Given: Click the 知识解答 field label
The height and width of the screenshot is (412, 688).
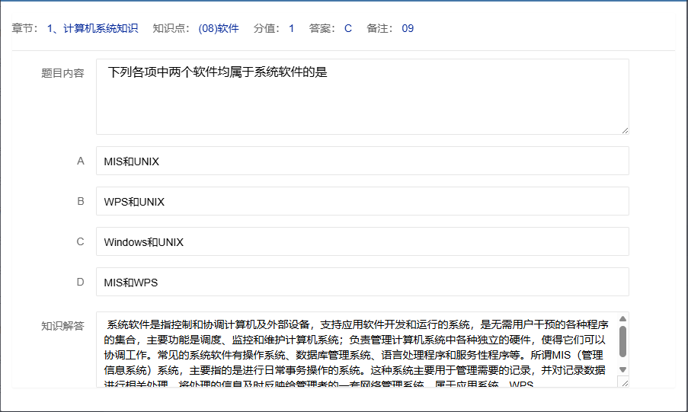Looking at the screenshot, I should (x=62, y=326).
